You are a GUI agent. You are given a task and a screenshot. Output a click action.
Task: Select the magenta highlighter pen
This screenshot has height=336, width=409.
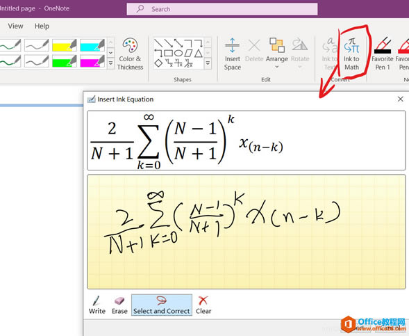pyautogui.click(x=92, y=61)
